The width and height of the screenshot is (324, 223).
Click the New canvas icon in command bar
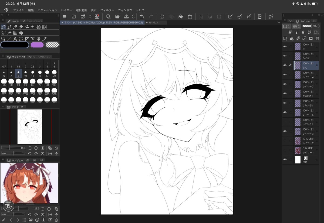coord(108,16)
